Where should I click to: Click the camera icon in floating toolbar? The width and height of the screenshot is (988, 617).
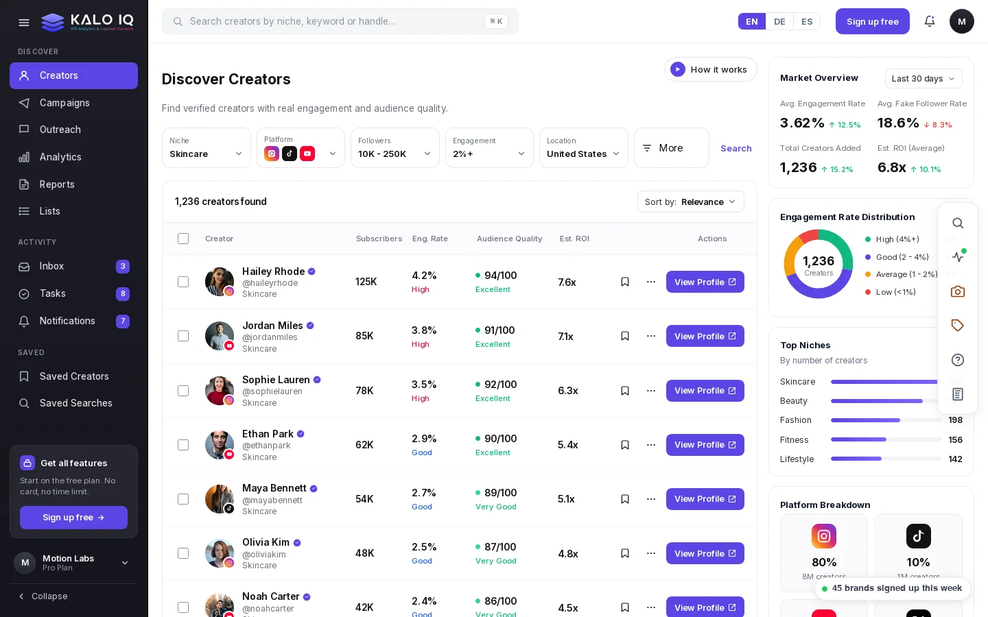pos(958,291)
